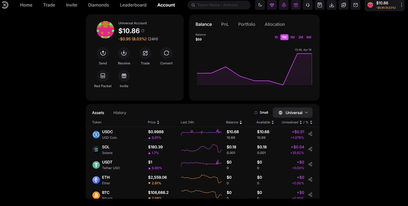Click USDC unrealized +1.07B% value
408x206 pixels.
297,138
